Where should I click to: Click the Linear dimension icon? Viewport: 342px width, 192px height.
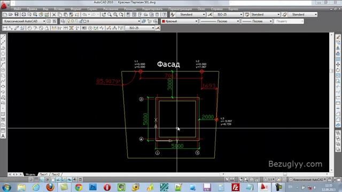point(5,28)
